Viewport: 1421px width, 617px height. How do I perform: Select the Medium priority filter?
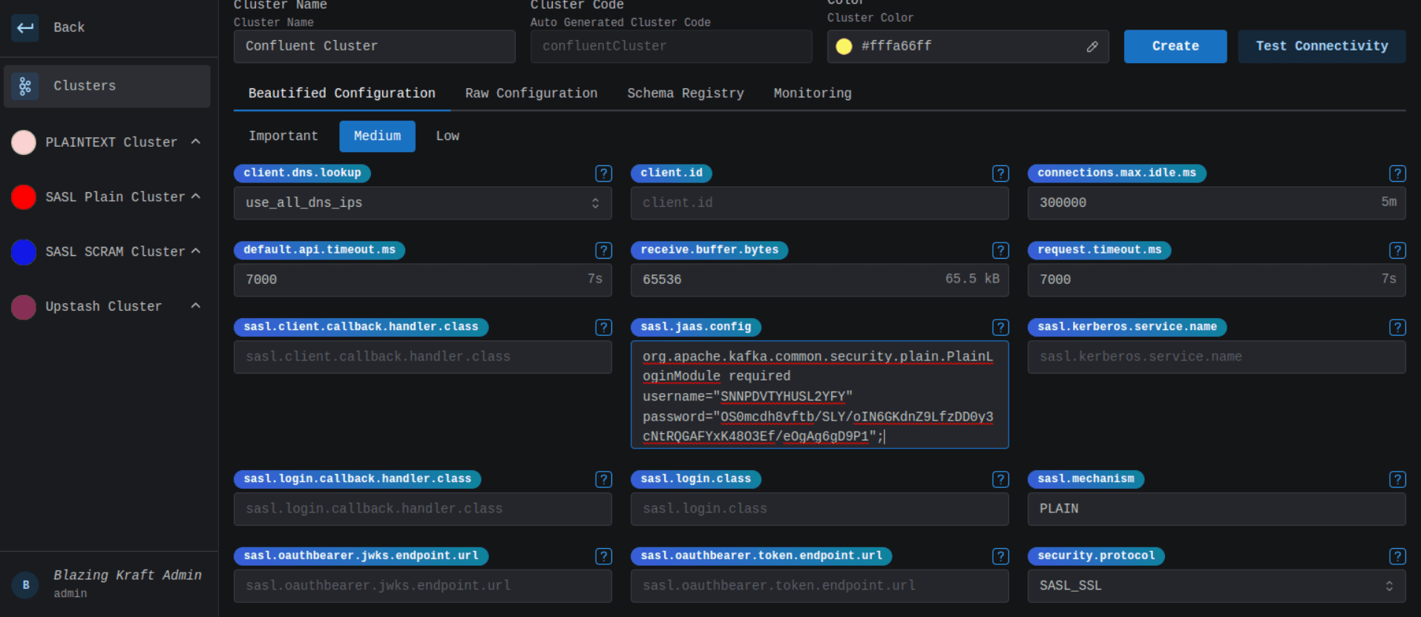[377, 136]
